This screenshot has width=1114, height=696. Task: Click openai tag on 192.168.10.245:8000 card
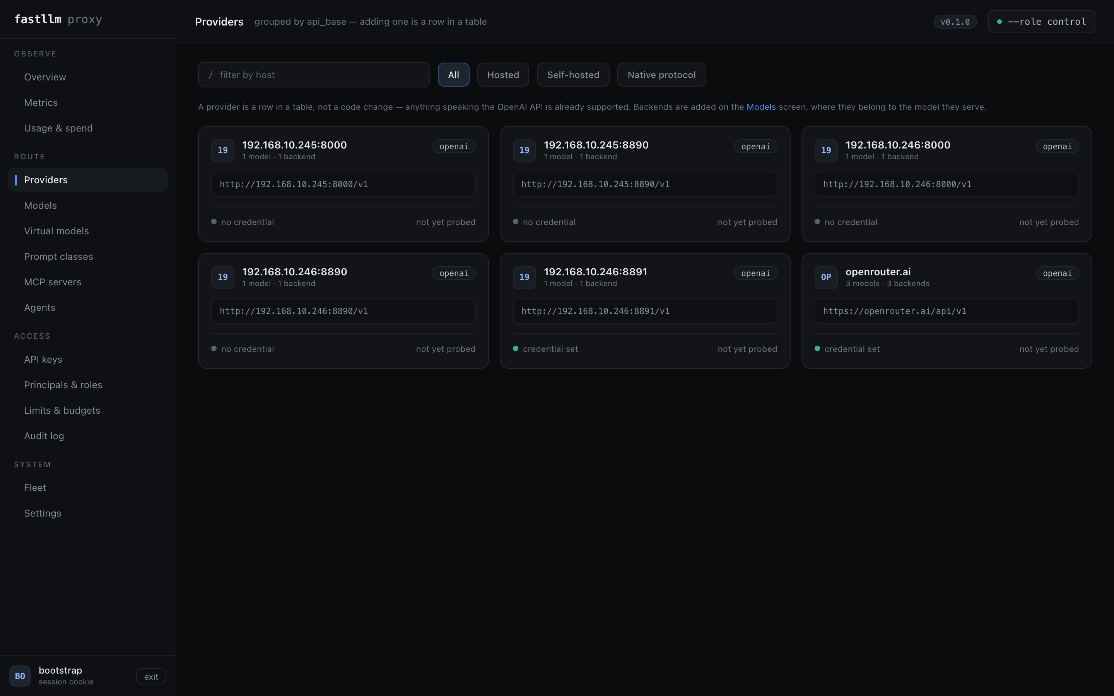click(x=454, y=147)
